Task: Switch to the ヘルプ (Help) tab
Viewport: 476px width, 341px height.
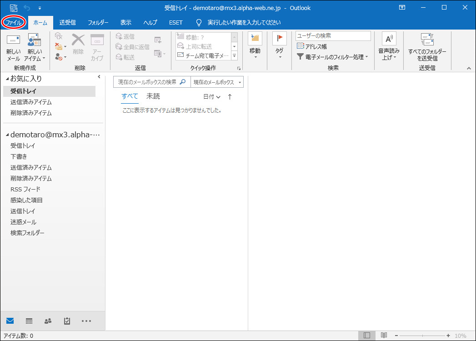Action: click(x=150, y=22)
